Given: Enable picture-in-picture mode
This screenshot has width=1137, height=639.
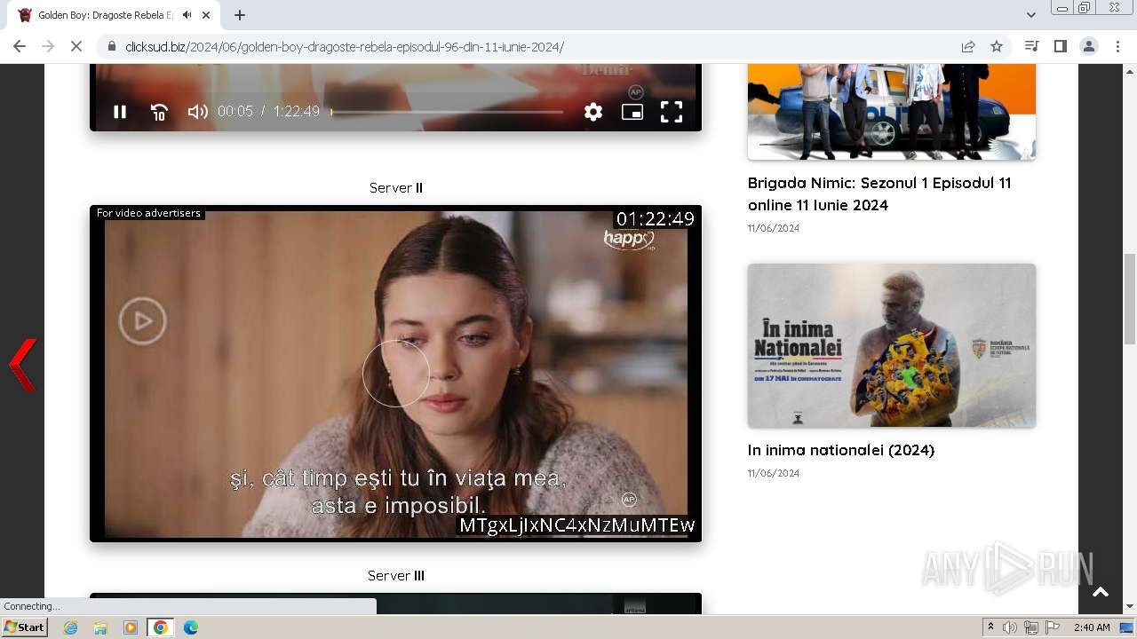Looking at the screenshot, I should pyautogui.click(x=632, y=112).
